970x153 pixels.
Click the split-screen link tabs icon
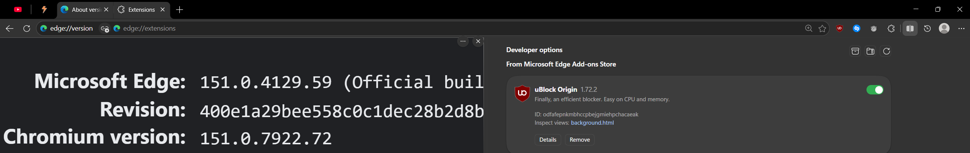pyautogui.click(x=105, y=28)
